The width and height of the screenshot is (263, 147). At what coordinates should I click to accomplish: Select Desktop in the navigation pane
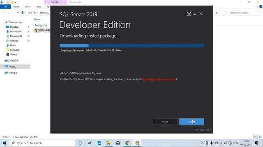[x=14, y=27]
